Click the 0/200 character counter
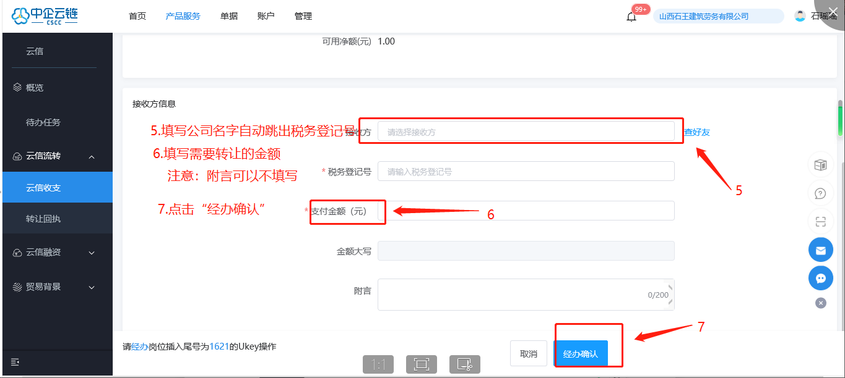 pos(658,295)
